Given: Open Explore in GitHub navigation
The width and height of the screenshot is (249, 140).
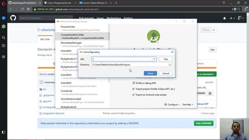Looking at the screenshot, I should point(128,18).
